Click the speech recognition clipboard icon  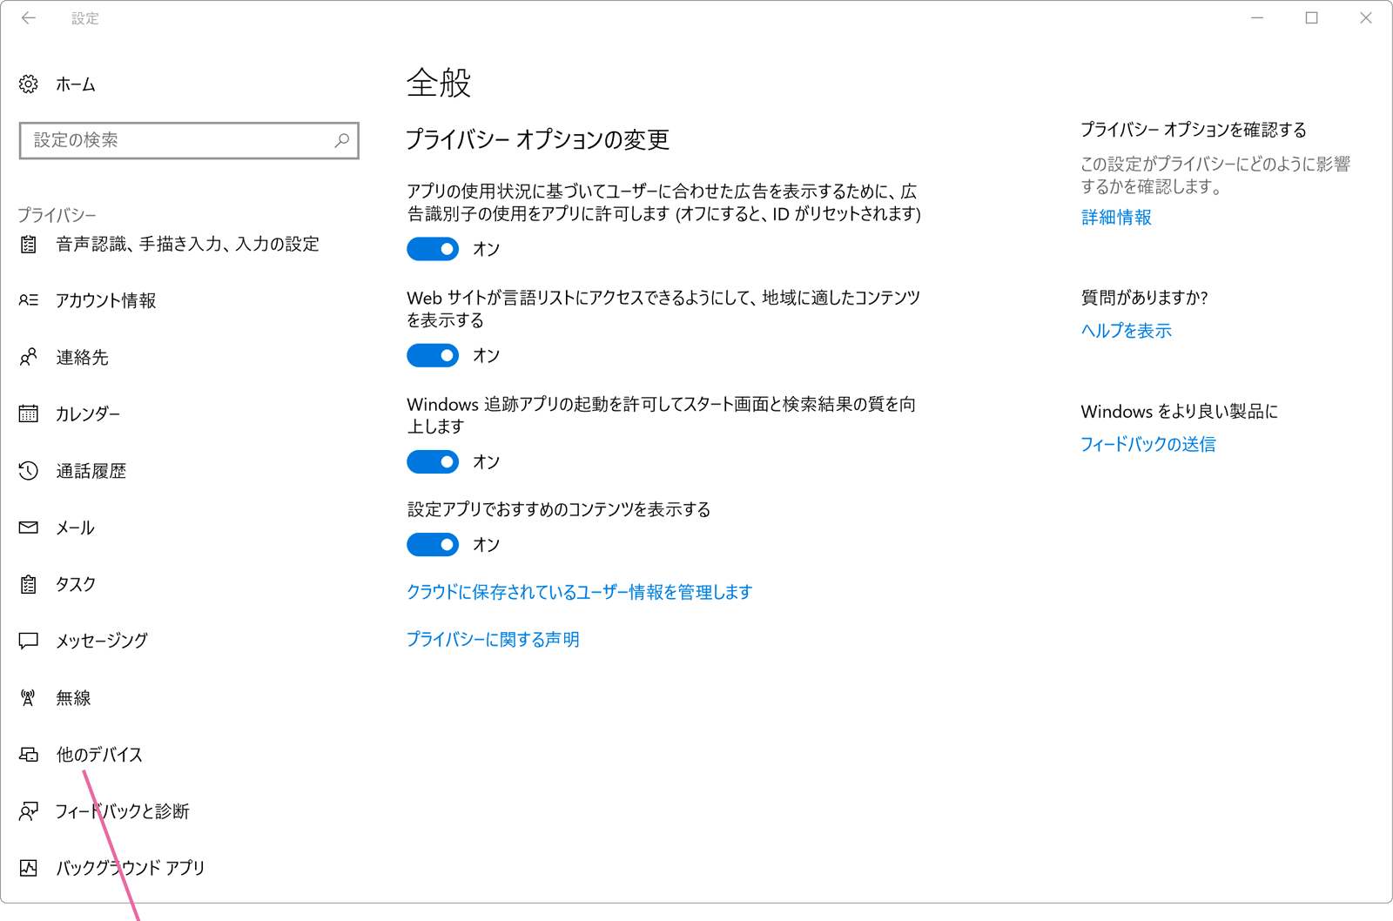tap(29, 245)
